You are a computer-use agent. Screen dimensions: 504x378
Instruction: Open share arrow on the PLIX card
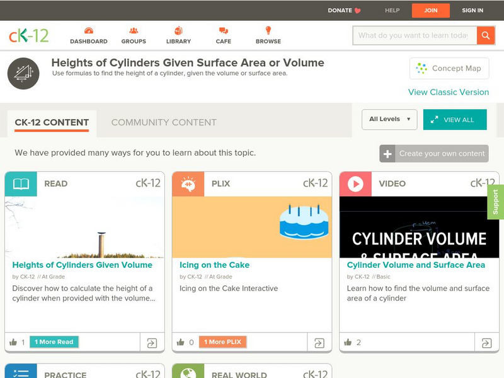pos(319,343)
